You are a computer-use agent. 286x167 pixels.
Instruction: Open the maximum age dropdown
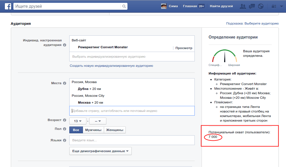[x=98, y=121]
